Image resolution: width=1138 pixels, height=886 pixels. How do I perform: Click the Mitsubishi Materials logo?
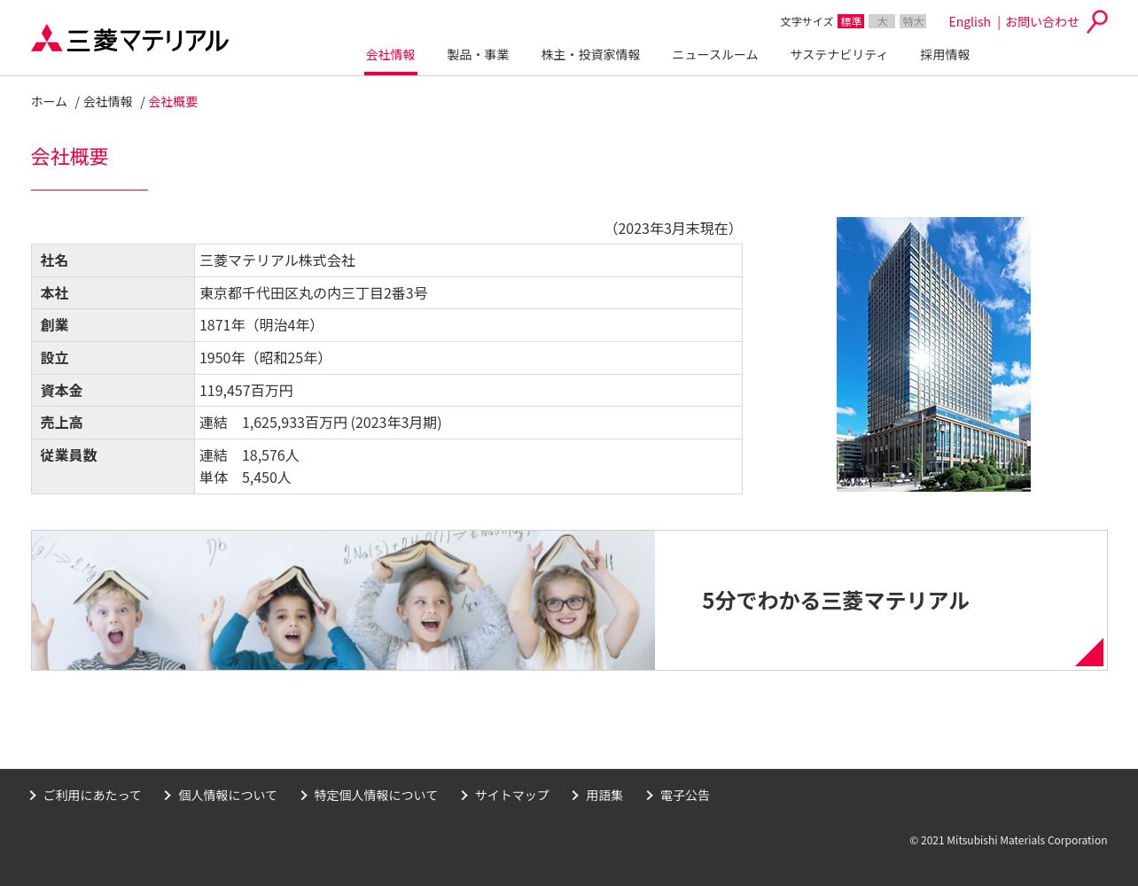tap(129, 39)
